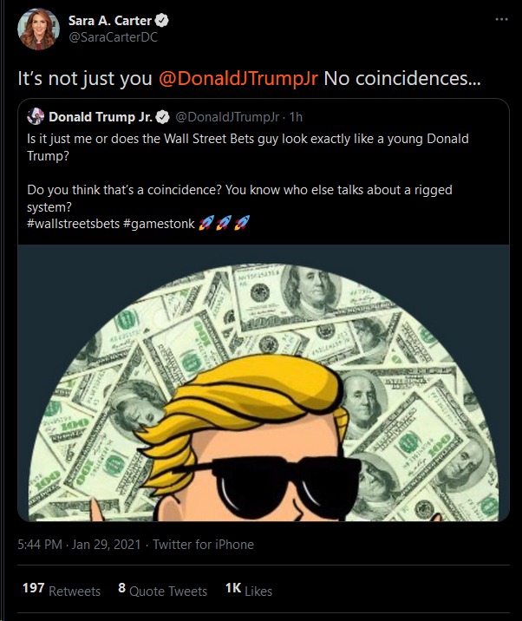Click the quoted Donald Trump Jr. name
Screen dimensions: 522x621
tap(101, 116)
